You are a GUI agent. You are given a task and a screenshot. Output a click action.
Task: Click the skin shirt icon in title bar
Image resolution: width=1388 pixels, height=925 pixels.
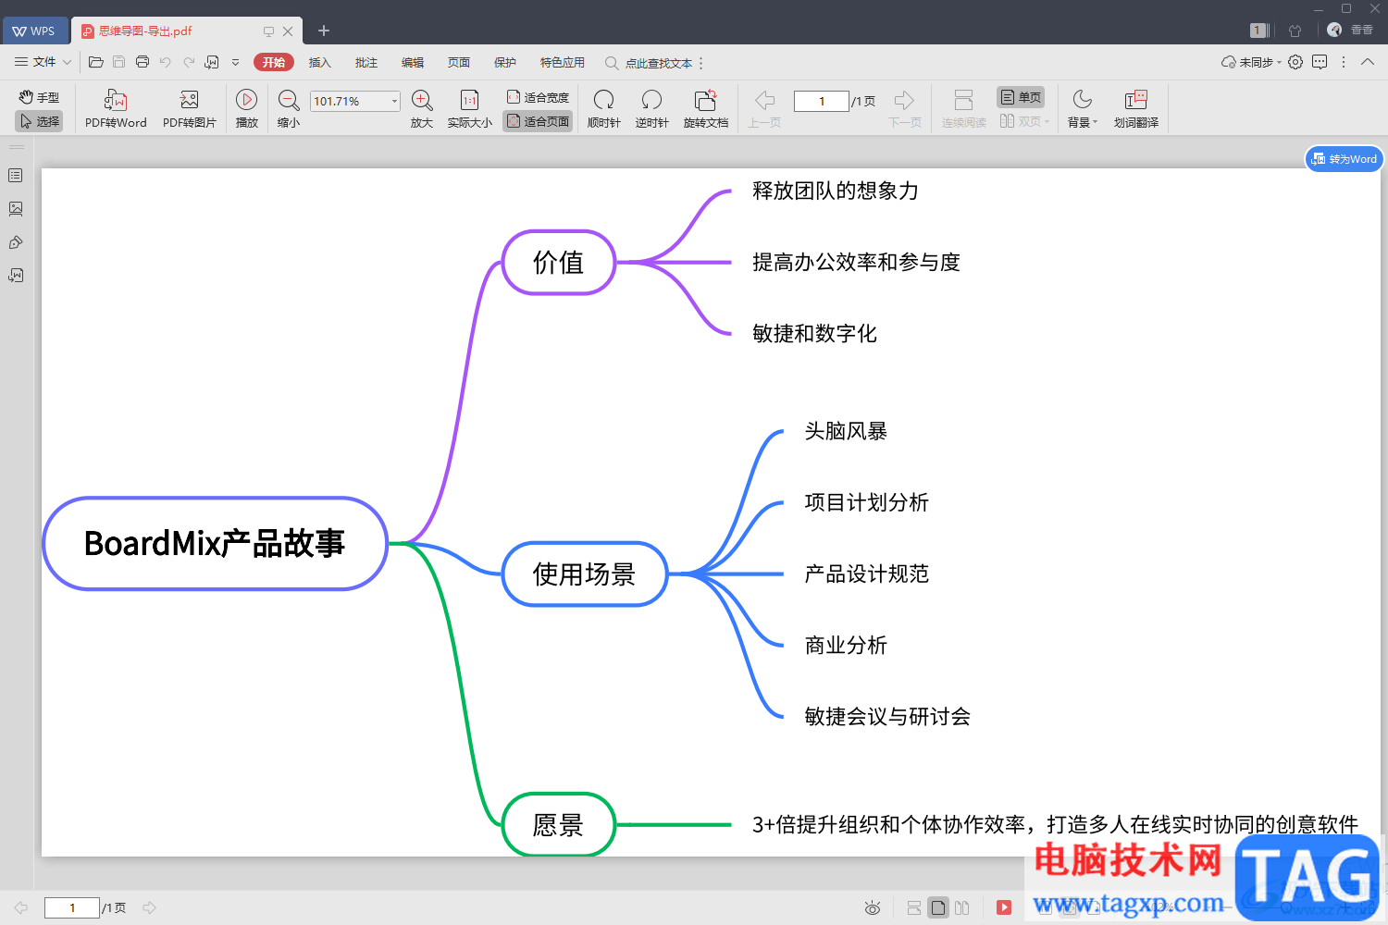1295,31
